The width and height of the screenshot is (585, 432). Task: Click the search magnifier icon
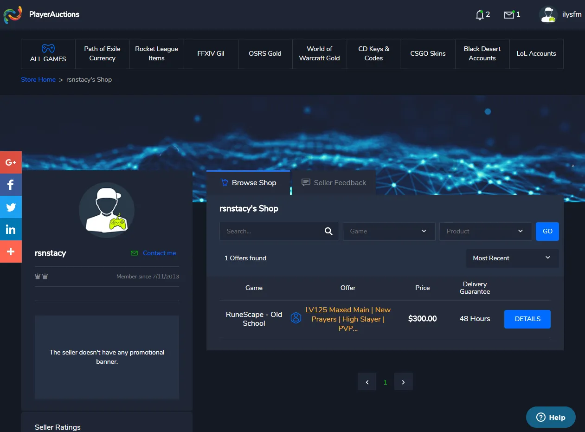point(328,231)
